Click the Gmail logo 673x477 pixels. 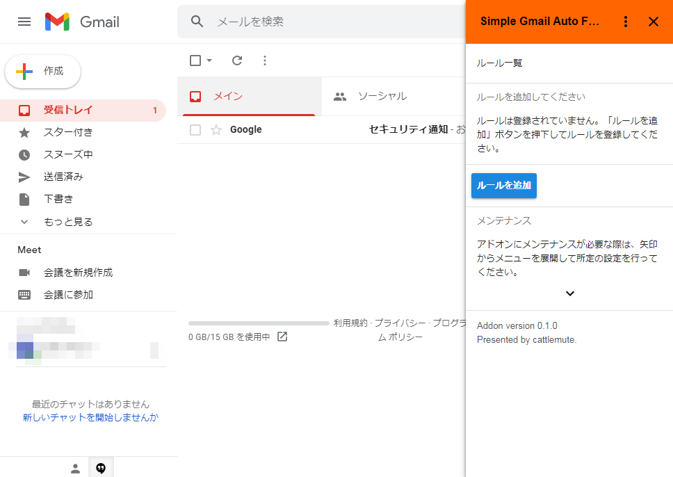(82, 22)
